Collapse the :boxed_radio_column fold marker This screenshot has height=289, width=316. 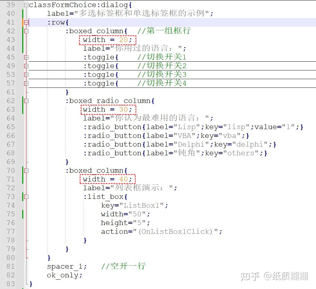coord(26,101)
